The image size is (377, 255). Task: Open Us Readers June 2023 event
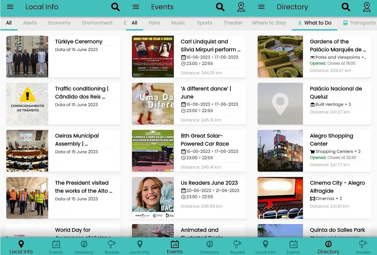[189, 198]
